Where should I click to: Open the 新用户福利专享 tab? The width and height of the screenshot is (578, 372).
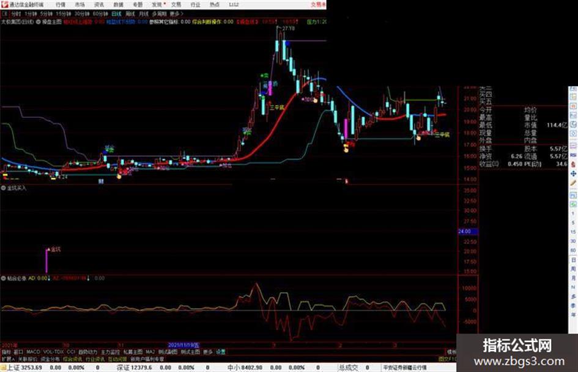[x=147, y=359]
